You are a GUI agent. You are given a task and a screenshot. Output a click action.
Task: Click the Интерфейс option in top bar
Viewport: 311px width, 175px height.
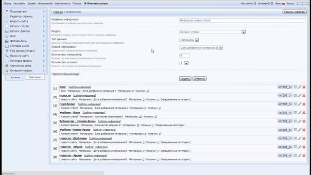point(266,3)
